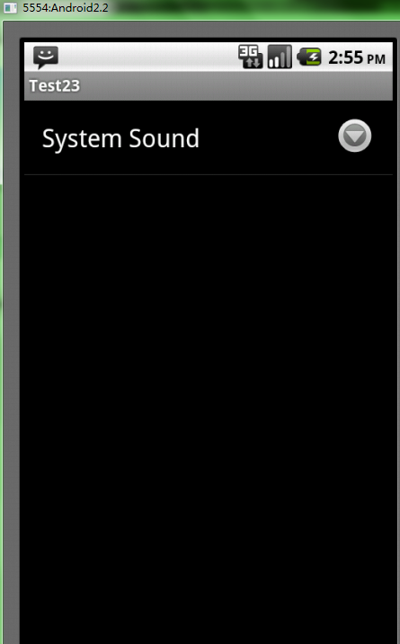Click the Test23 app title text

point(54,86)
